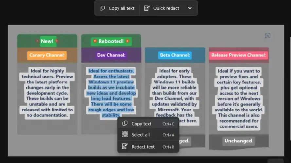Click the text scan icon on image corner

pos(267,36)
